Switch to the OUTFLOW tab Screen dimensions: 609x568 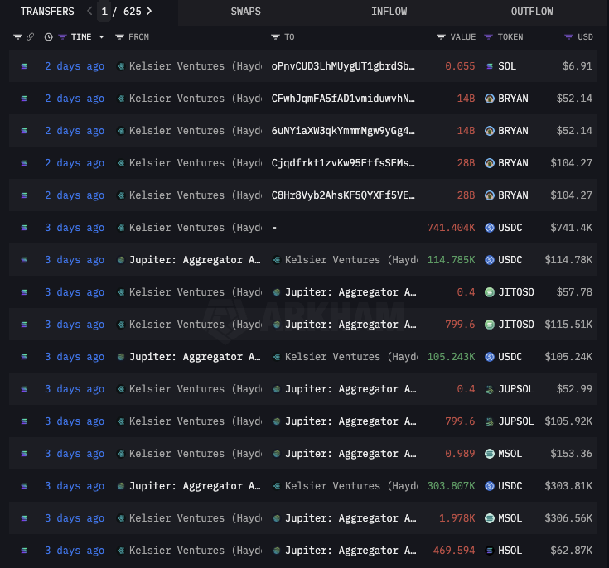532,12
